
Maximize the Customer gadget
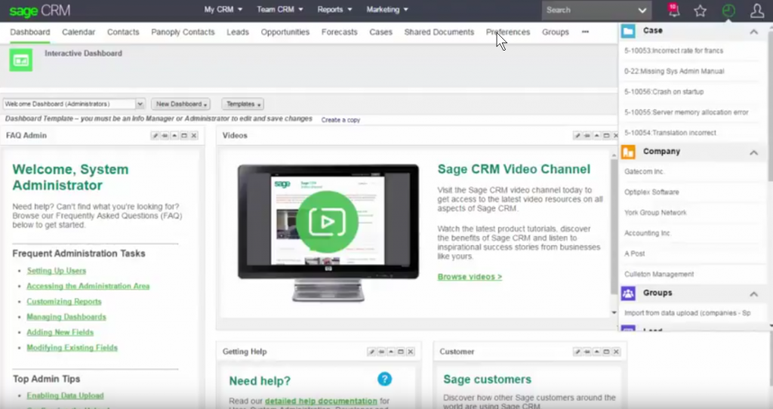[x=607, y=352]
